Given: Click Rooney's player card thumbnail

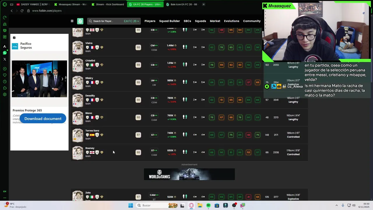Looking at the screenshot, I should [78, 153].
